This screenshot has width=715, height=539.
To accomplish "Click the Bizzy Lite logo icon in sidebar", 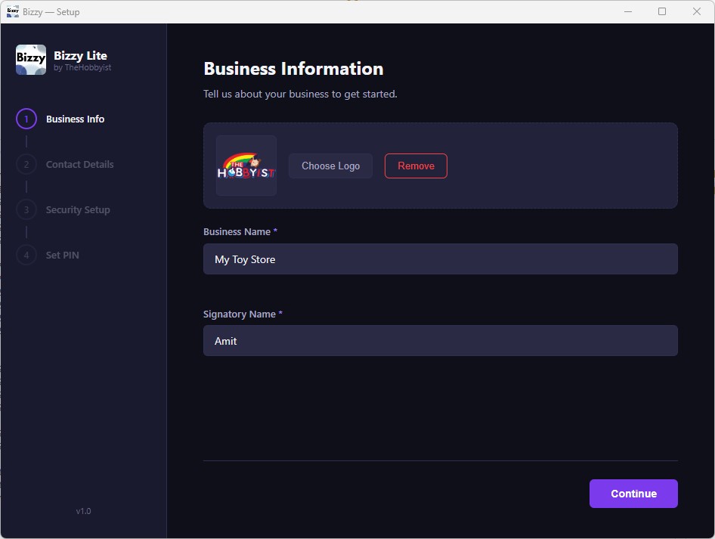I will pos(30,60).
